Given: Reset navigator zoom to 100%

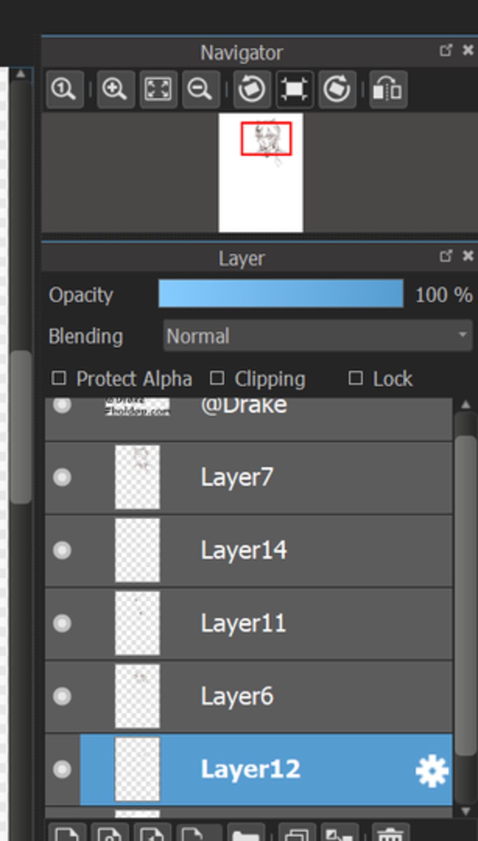Looking at the screenshot, I should [64, 89].
